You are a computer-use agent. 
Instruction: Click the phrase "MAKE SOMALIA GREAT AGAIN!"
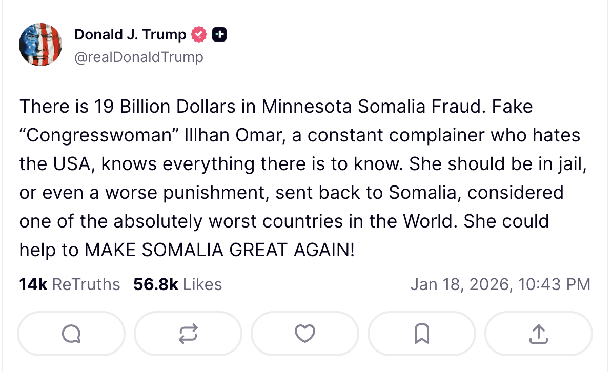point(219,250)
